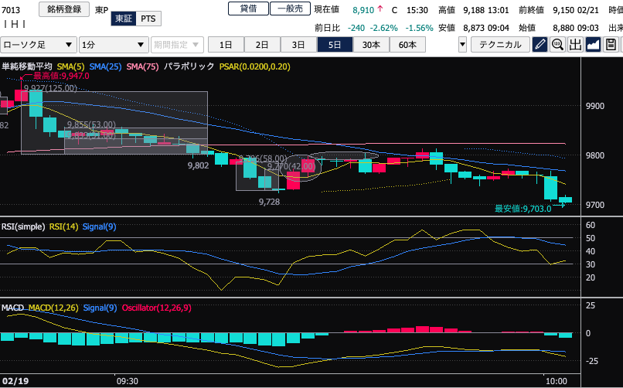This screenshot has height=388, width=623.
Task: Expand the dropdown arrow left of テクニカル
Action: pyautogui.click(x=462, y=44)
